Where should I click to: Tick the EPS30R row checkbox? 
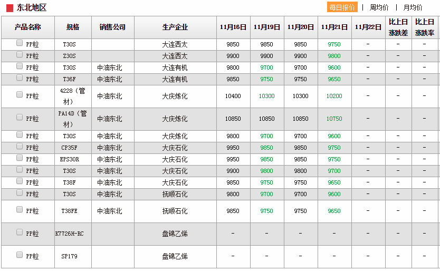pos(20,158)
